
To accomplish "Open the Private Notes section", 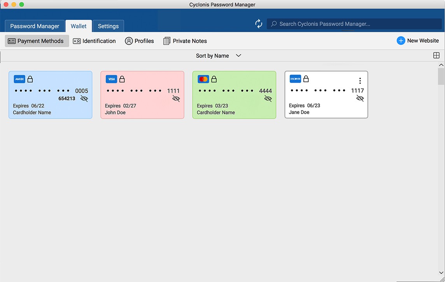I will pyautogui.click(x=185, y=41).
